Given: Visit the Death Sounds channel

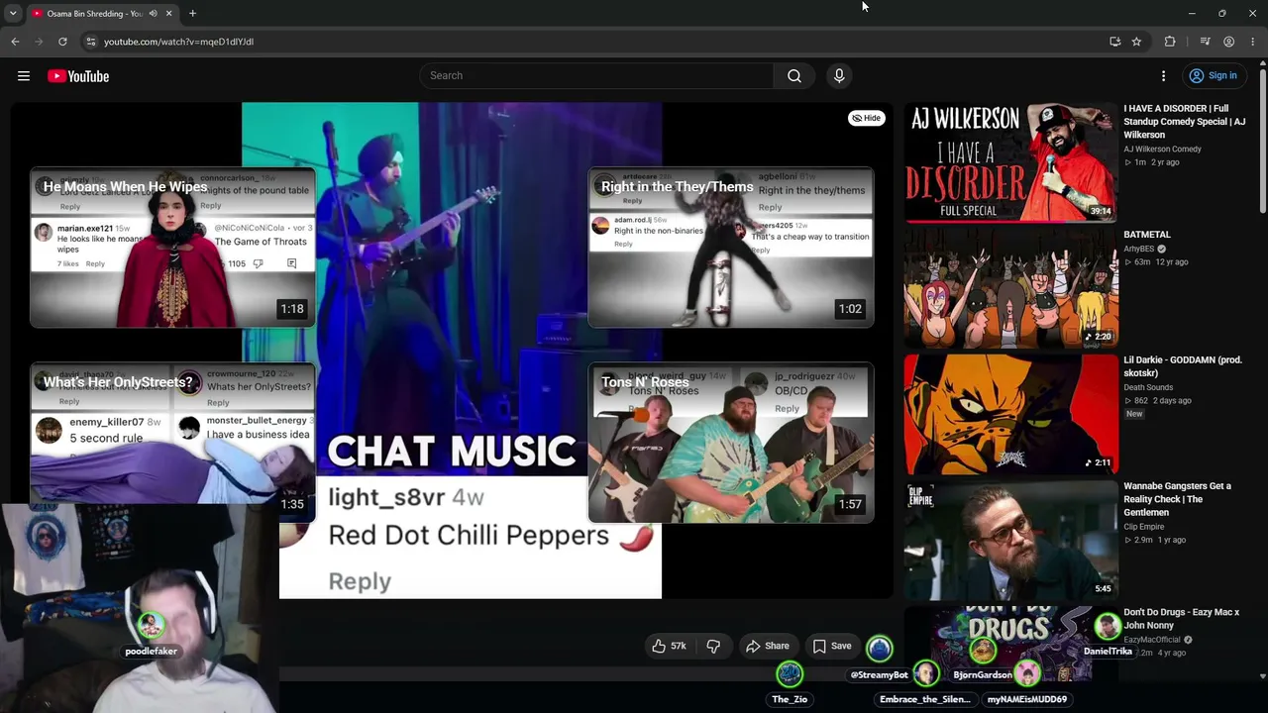Looking at the screenshot, I should coord(1148,388).
